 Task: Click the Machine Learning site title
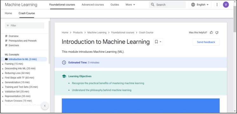pyautogui.click(x=21, y=5)
